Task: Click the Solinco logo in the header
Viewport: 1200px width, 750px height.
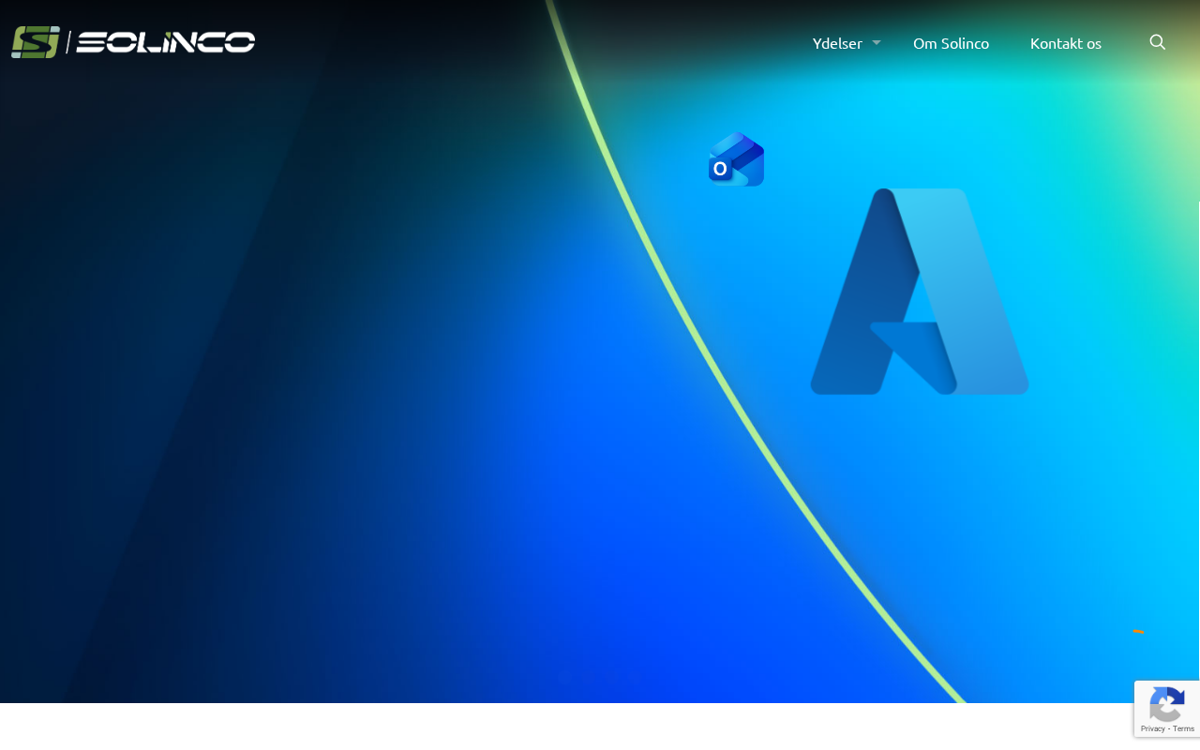Action: [x=133, y=42]
